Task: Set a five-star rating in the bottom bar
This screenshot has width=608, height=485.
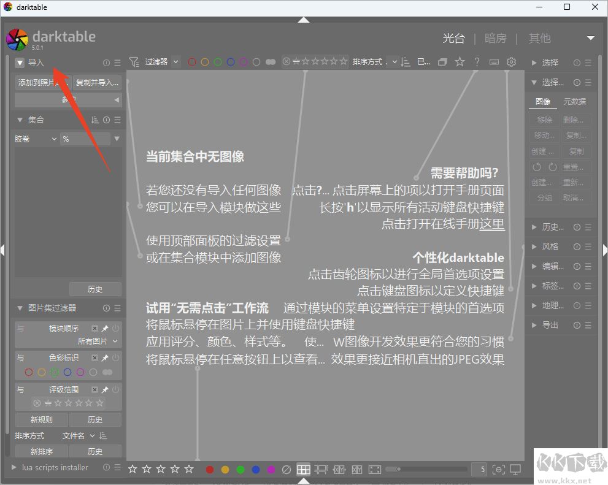Action: tap(188, 469)
